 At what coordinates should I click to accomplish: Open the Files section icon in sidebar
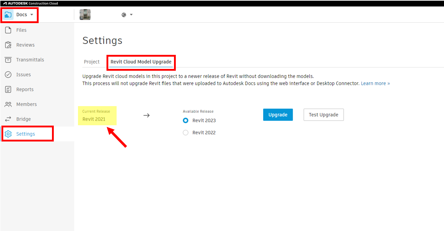(8, 30)
